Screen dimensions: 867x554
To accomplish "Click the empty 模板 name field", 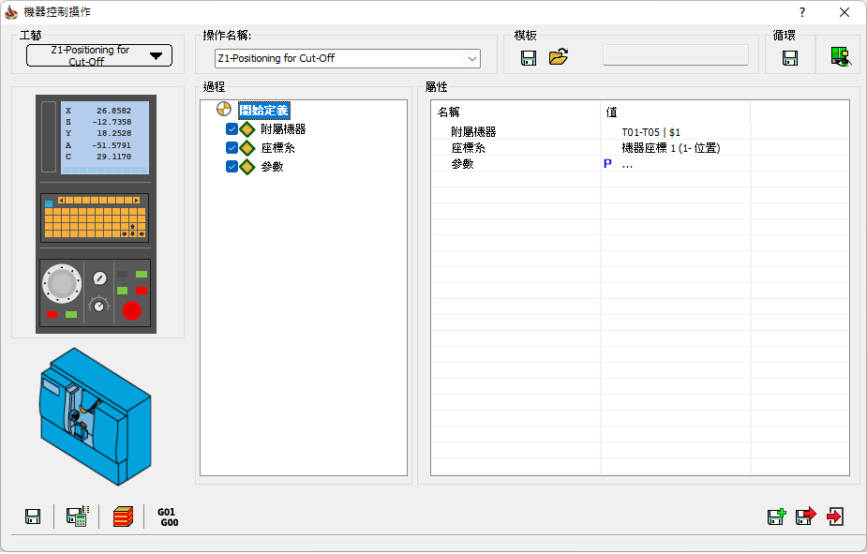I will pyautogui.click(x=676, y=55).
